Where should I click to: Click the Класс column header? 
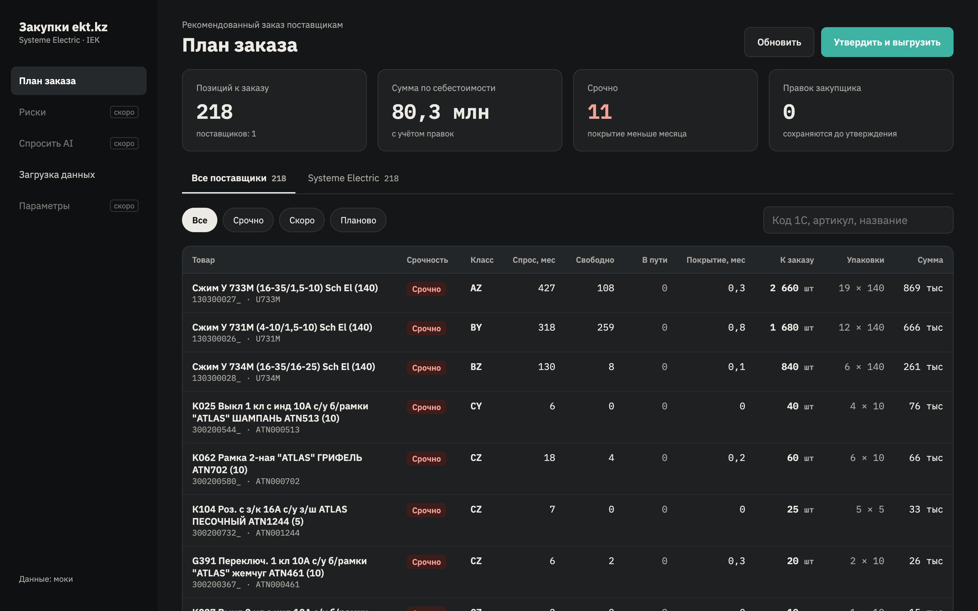(x=482, y=260)
